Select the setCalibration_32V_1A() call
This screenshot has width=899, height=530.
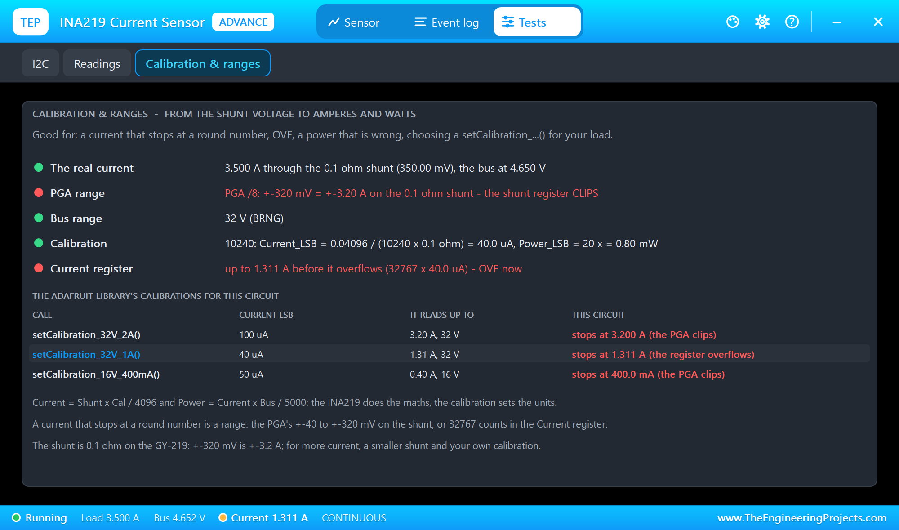[x=86, y=354]
